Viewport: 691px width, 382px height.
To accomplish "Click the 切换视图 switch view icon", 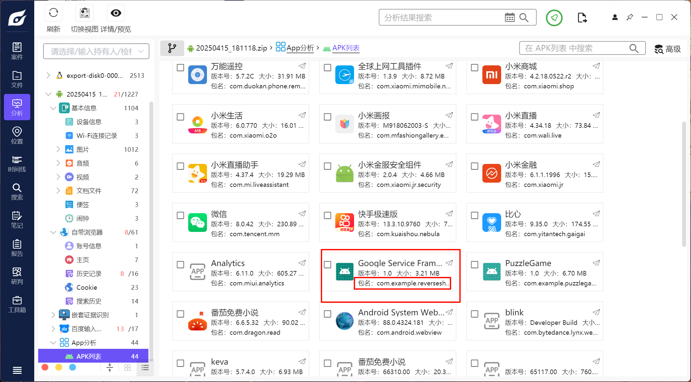I will [85, 13].
